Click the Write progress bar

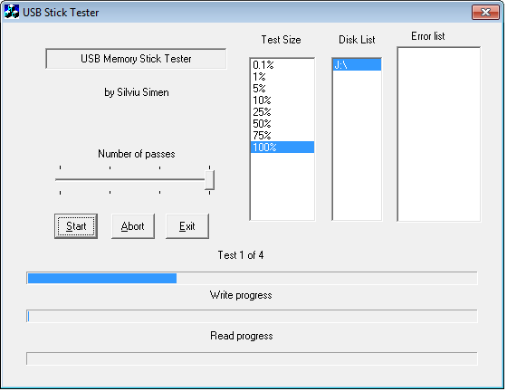click(x=252, y=316)
